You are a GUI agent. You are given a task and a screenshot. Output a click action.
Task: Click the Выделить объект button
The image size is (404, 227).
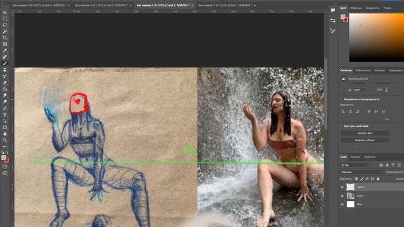click(365, 140)
